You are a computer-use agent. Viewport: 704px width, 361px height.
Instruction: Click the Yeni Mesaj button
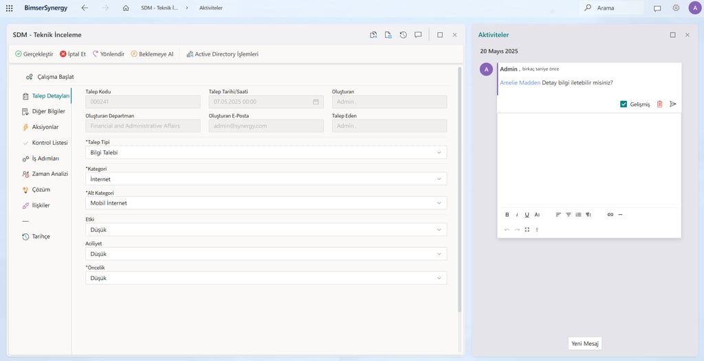(x=584, y=344)
